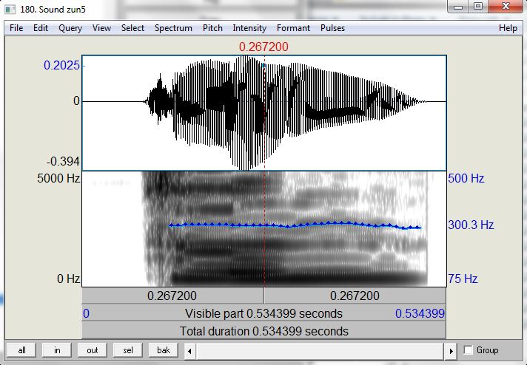Image resolution: width=527 pixels, height=365 pixels.
Task: Click the 300.3 Hz pitch value
Action: [471, 225]
